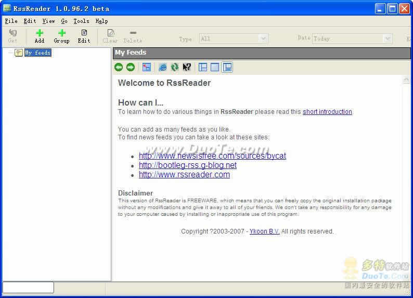Open in Internet Explorer icon
The image size is (413, 298).
(162, 67)
